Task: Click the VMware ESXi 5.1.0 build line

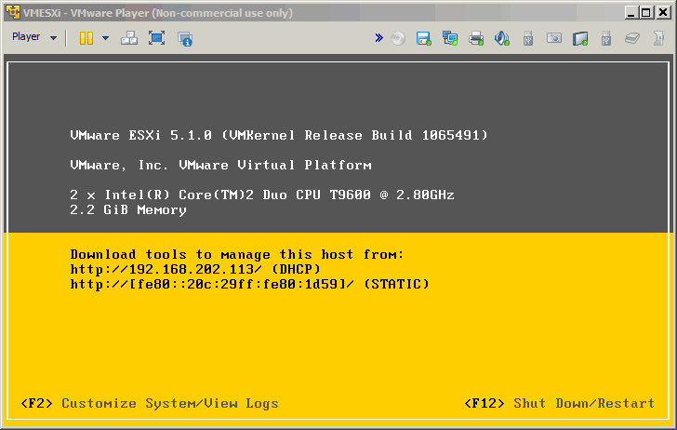Action: [279, 135]
